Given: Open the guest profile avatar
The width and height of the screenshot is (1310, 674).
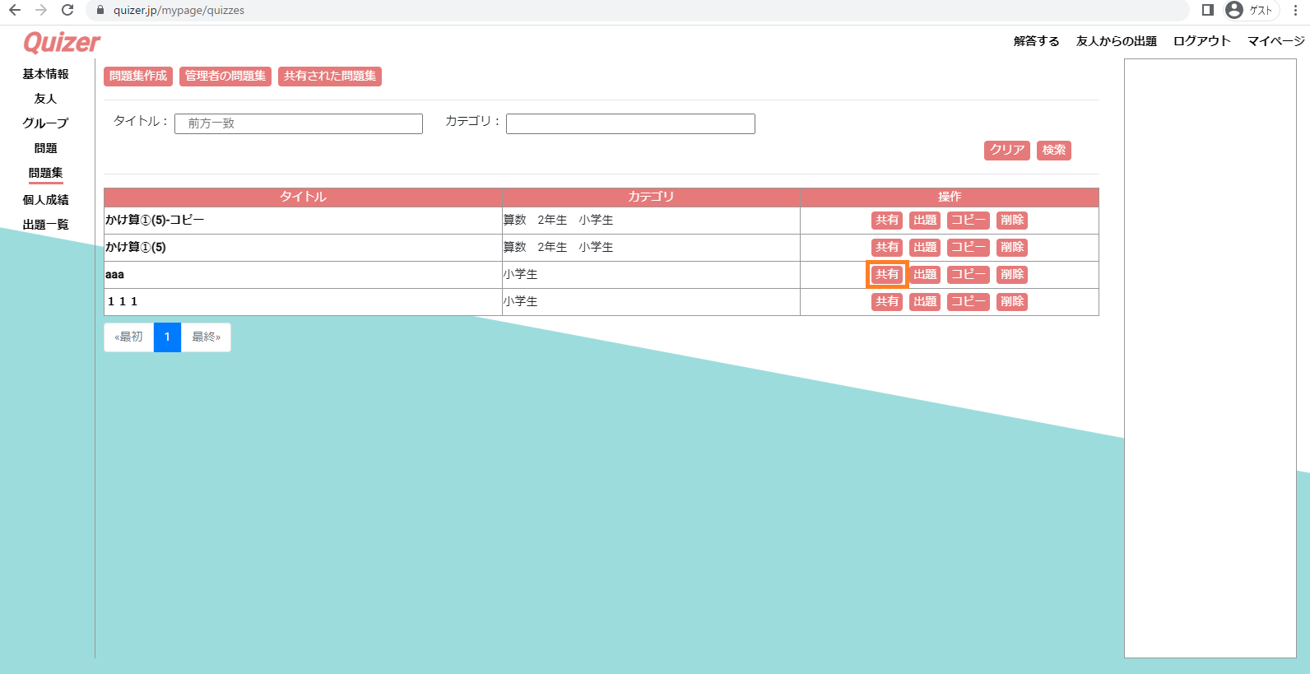Looking at the screenshot, I should [1233, 10].
